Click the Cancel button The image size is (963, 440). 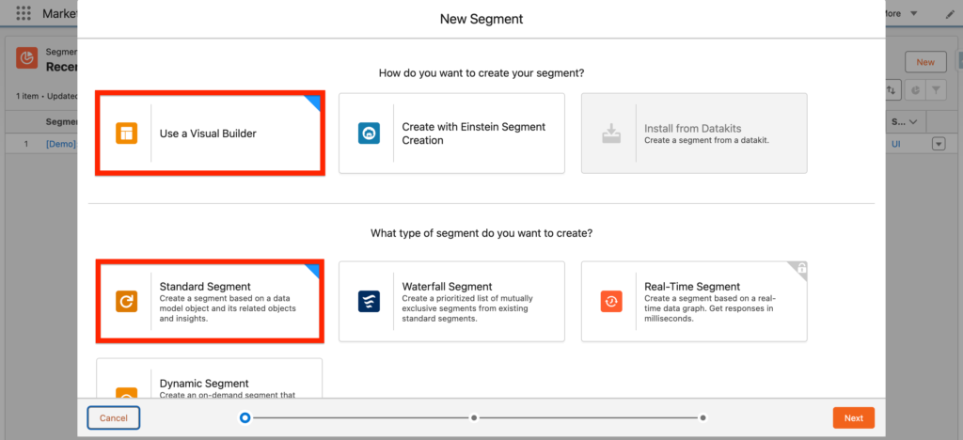click(x=114, y=417)
